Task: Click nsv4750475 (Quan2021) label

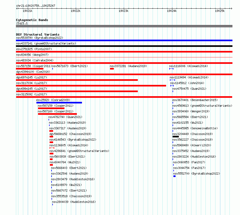Action: [189, 89]
